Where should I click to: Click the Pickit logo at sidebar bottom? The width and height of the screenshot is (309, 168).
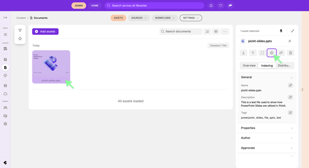click(x=6, y=162)
